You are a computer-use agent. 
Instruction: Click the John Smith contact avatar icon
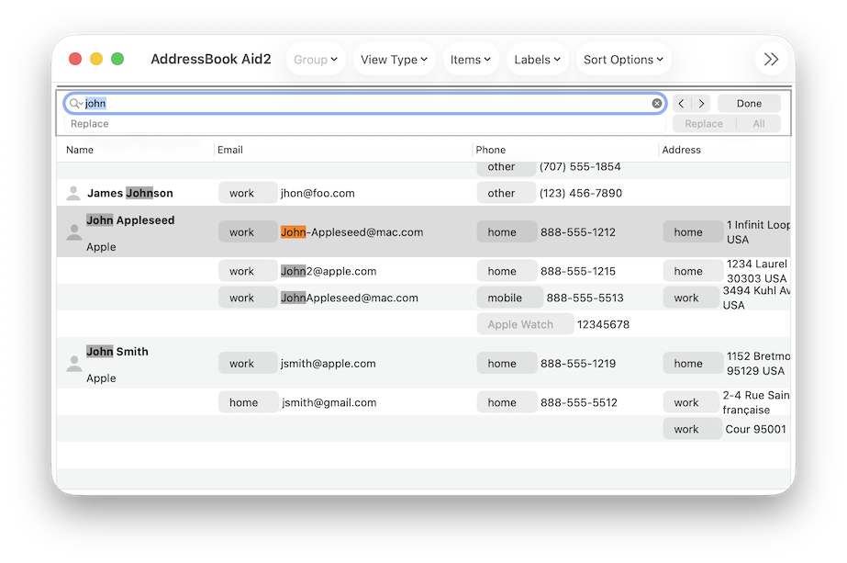tap(74, 364)
